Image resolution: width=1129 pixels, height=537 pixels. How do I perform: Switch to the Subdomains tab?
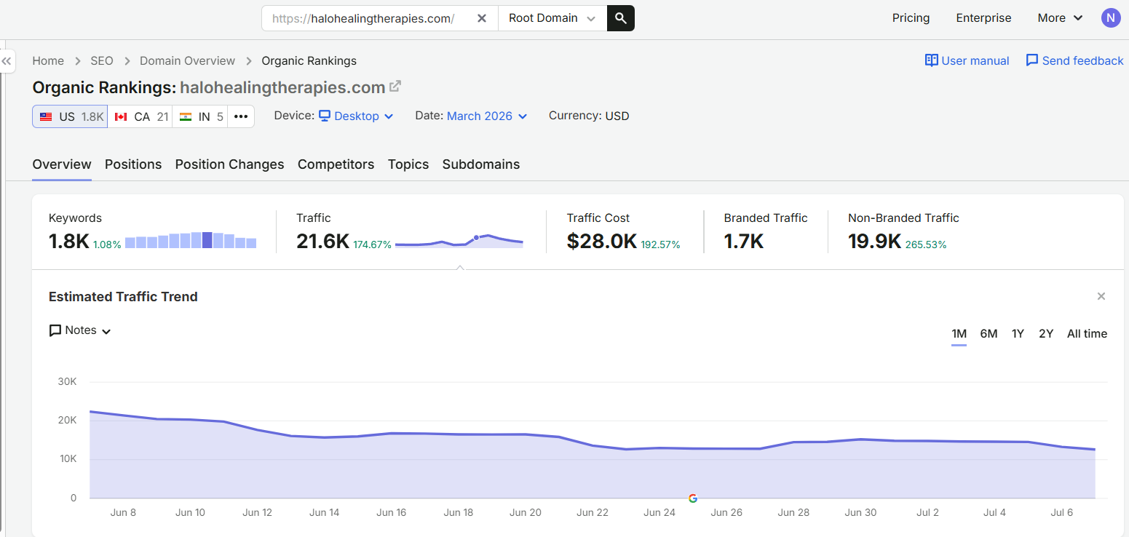[x=481, y=164]
